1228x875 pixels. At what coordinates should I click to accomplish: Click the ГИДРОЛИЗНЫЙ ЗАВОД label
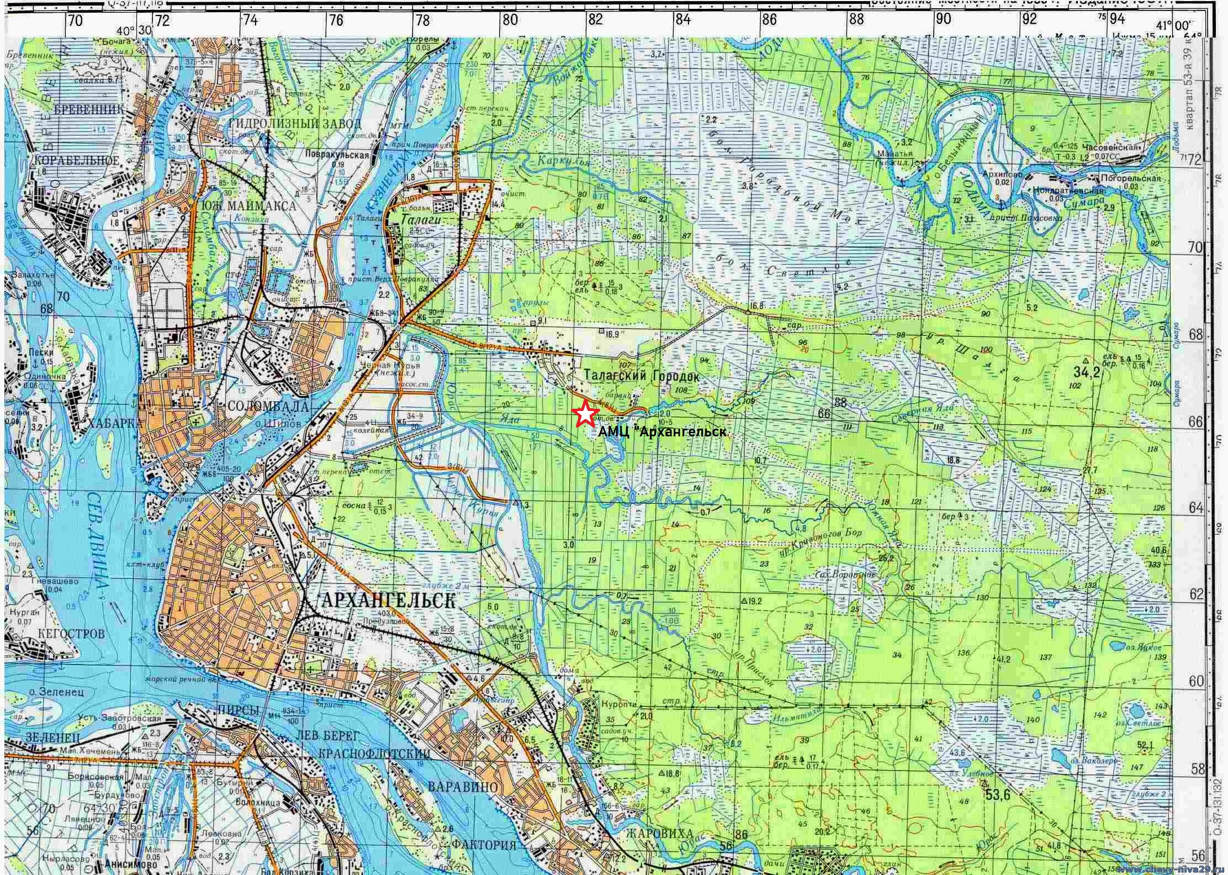pos(295,123)
